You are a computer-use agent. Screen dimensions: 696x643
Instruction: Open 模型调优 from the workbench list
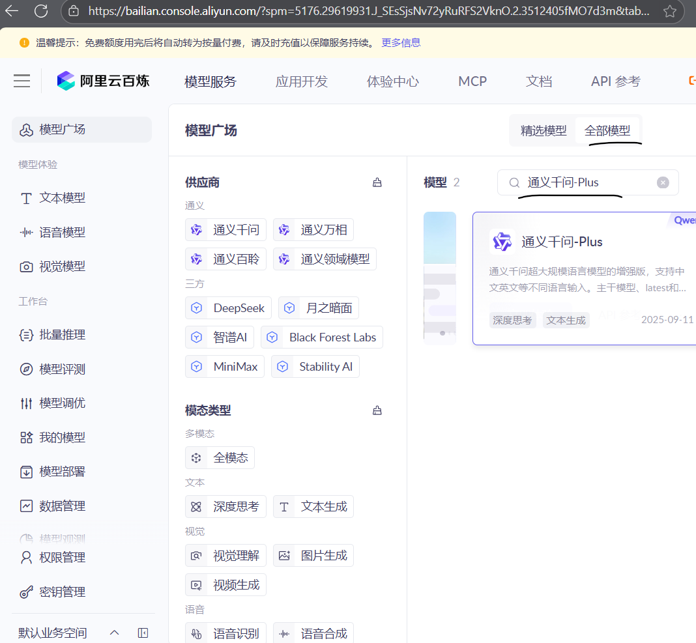click(x=61, y=403)
